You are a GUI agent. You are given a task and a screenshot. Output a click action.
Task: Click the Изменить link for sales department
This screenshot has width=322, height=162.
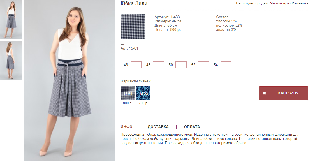[300, 3]
